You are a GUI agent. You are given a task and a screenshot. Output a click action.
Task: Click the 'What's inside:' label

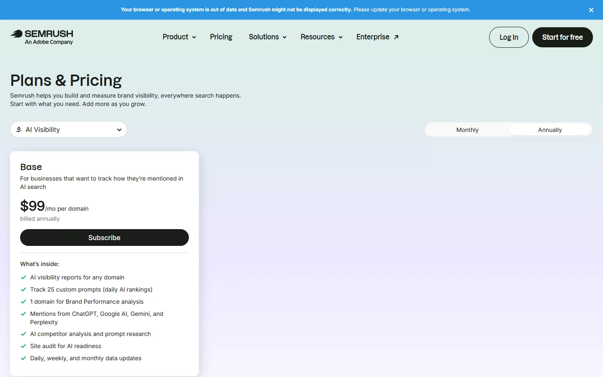click(40, 264)
